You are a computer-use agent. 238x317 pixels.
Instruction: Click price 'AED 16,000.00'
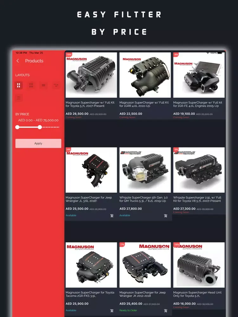[x=184, y=304]
